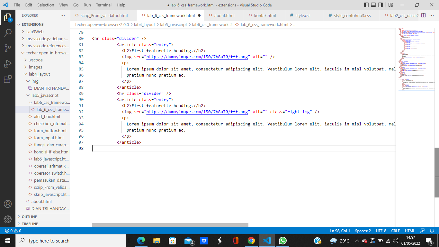
Task: Open the Help menu
Action: (121, 5)
